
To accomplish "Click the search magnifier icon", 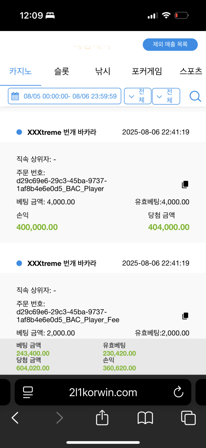I will (x=195, y=96).
